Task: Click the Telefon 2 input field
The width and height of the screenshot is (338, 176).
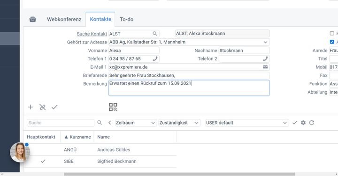Action: coord(244,59)
